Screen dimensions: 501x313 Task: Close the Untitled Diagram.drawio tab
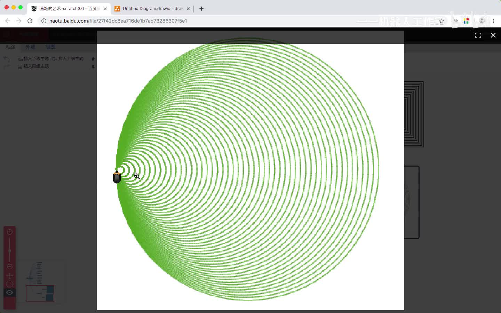(x=188, y=9)
